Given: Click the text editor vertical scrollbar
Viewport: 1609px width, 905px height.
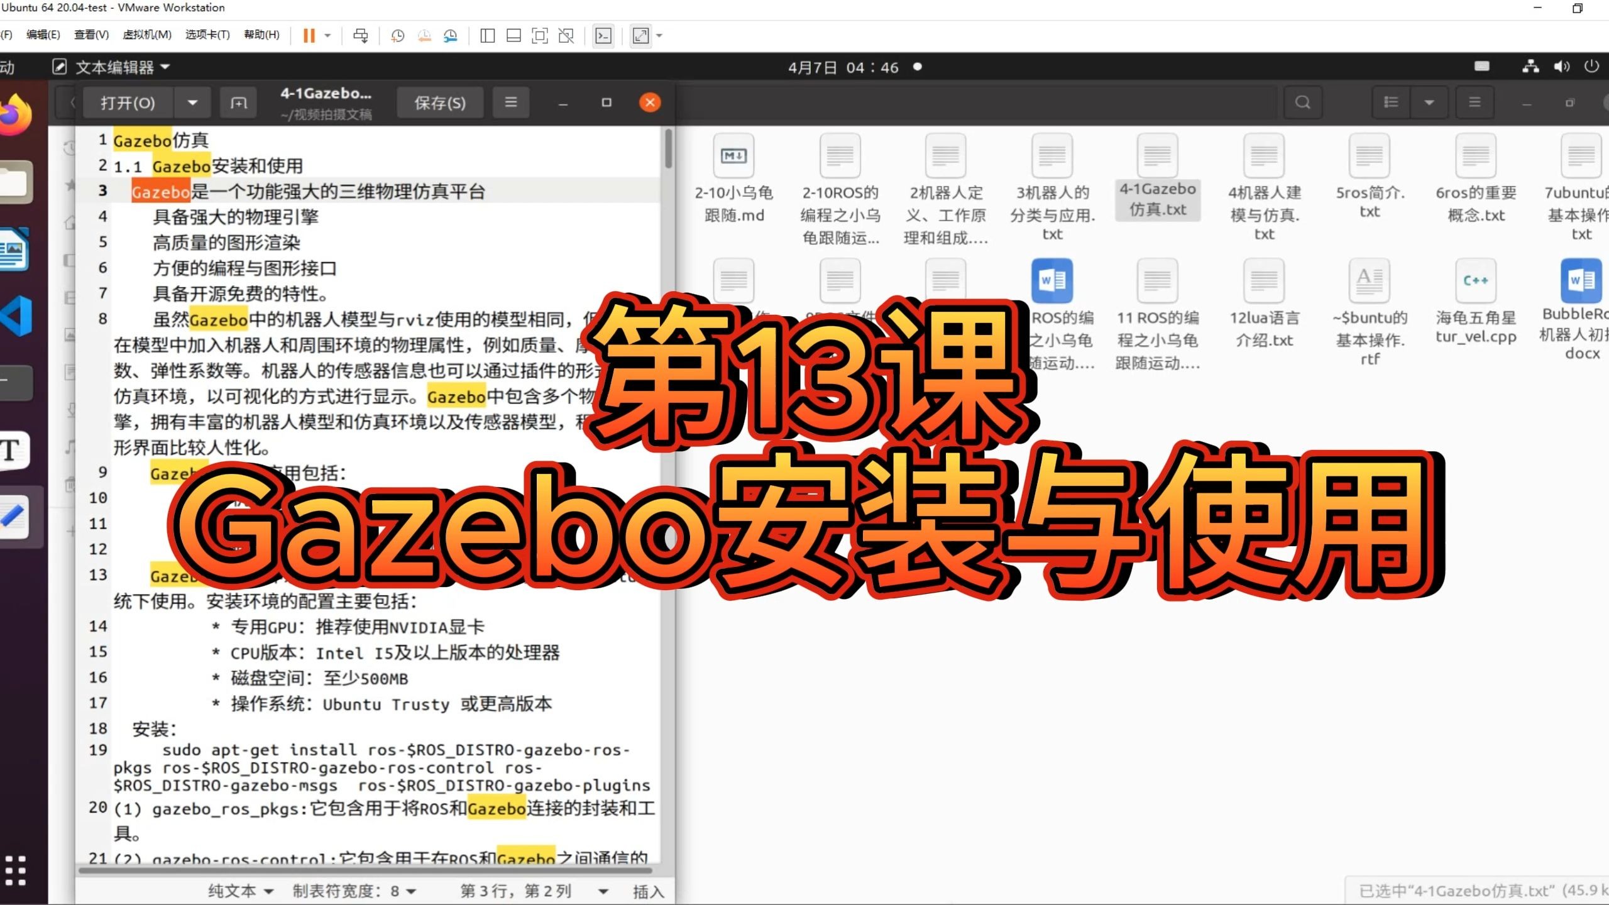Looking at the screenshot, I should pyautogui.click(x=668, y=148).
